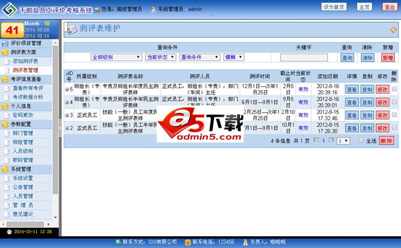This screenshot has height=248, width=401.
Task: Click the red 删除 button below table
Action: [x=386, y=141]
